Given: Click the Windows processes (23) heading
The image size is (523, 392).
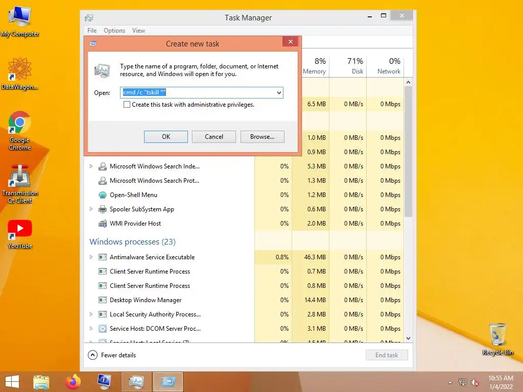Looking at the screenshot, I should (x=132, y=242).
